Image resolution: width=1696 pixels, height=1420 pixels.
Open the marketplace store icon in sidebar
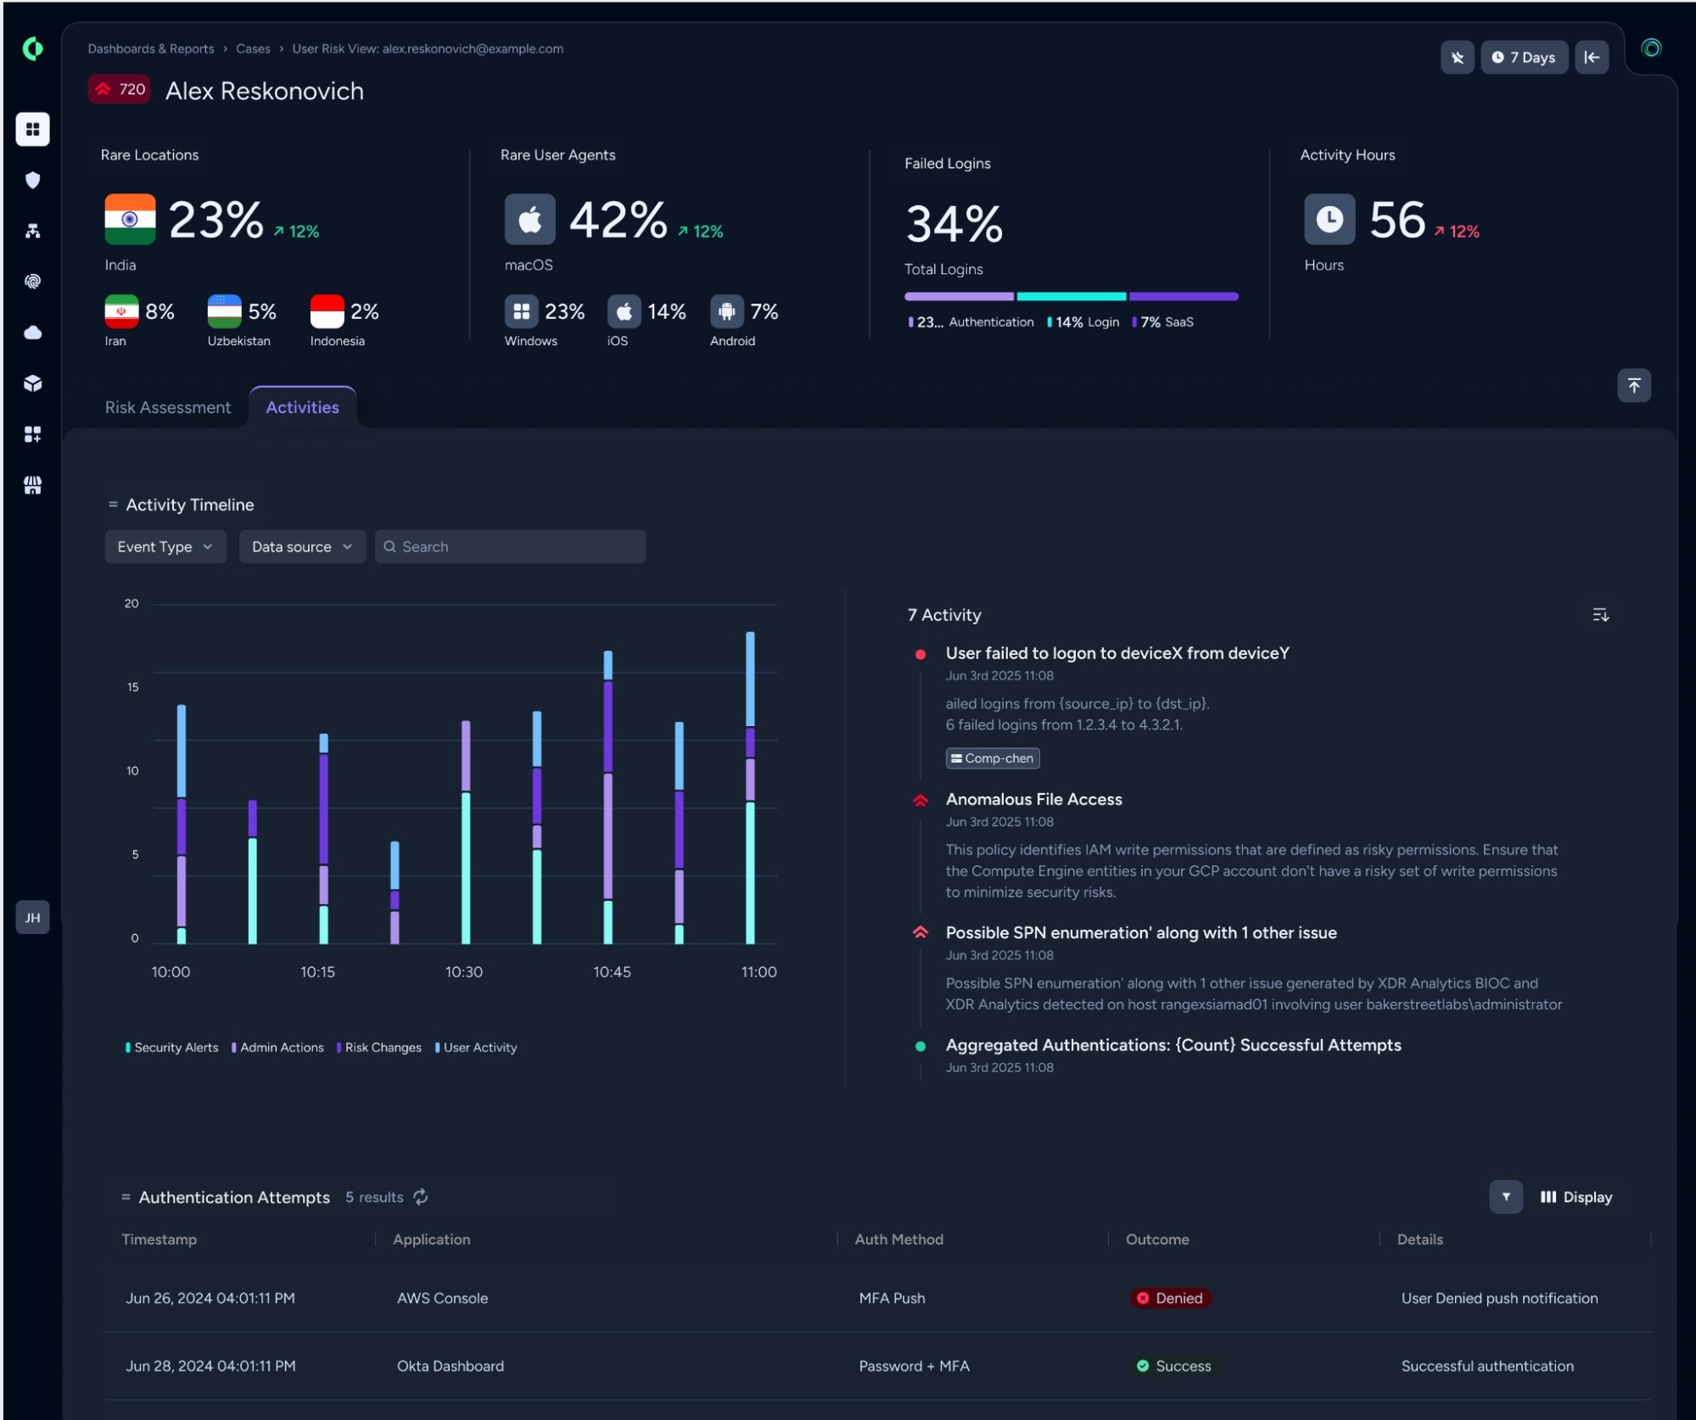click(32, 485)
